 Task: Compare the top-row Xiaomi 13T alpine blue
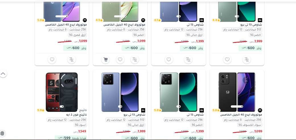point(188,60)
